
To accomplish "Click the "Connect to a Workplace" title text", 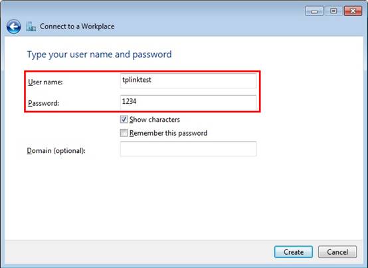I will click(x=77, y=27).
